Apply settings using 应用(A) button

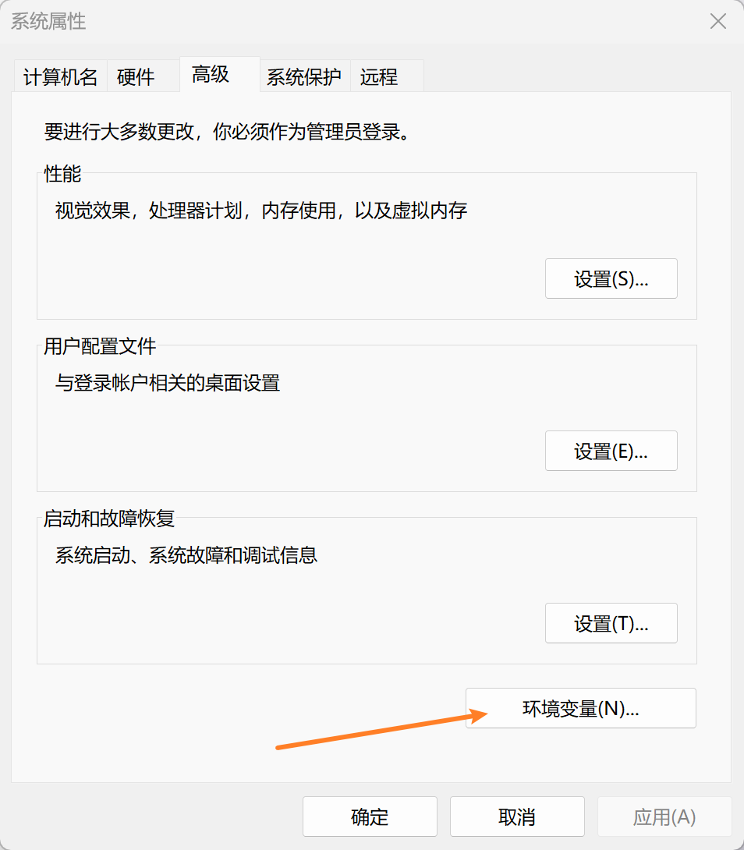664,816
